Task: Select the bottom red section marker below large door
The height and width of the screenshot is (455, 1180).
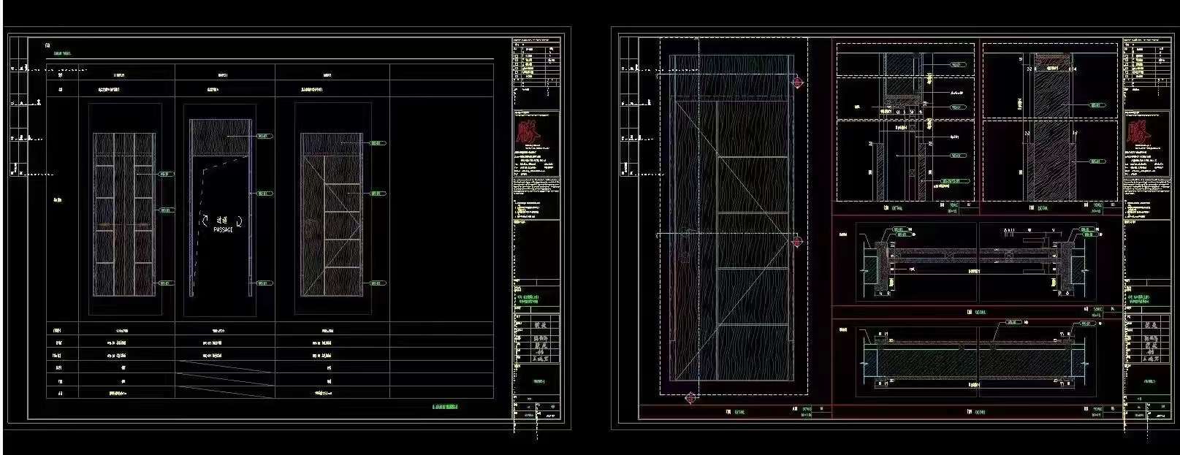Action: pos(690,397)
